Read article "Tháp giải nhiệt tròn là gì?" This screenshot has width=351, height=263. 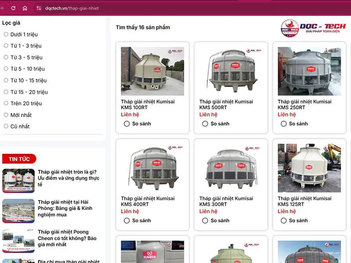(68, 178)
